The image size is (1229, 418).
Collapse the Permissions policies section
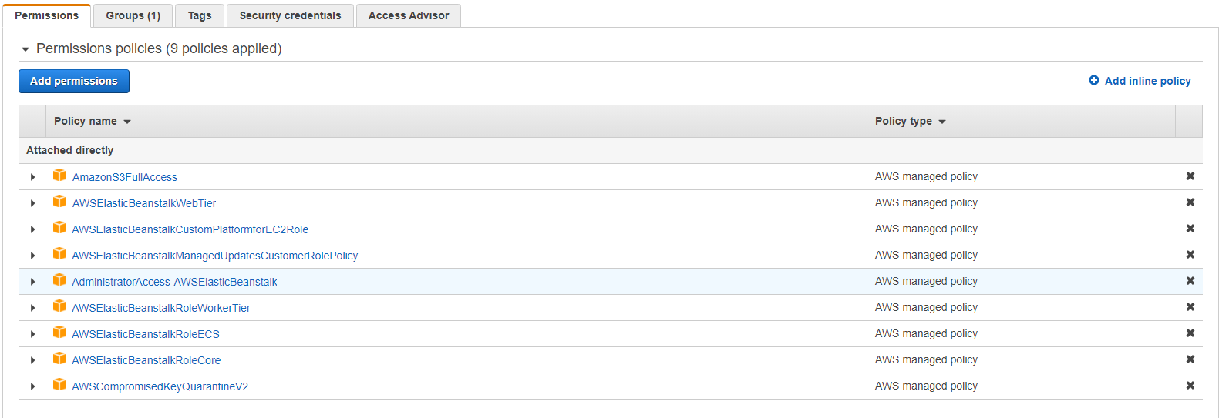pyautogui.click(x=25, y=49)
